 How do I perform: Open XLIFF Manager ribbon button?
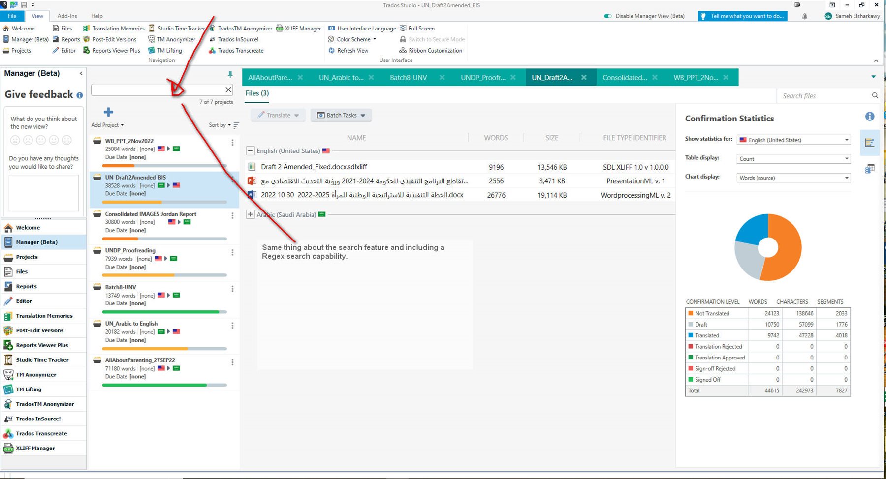(299, 29)
